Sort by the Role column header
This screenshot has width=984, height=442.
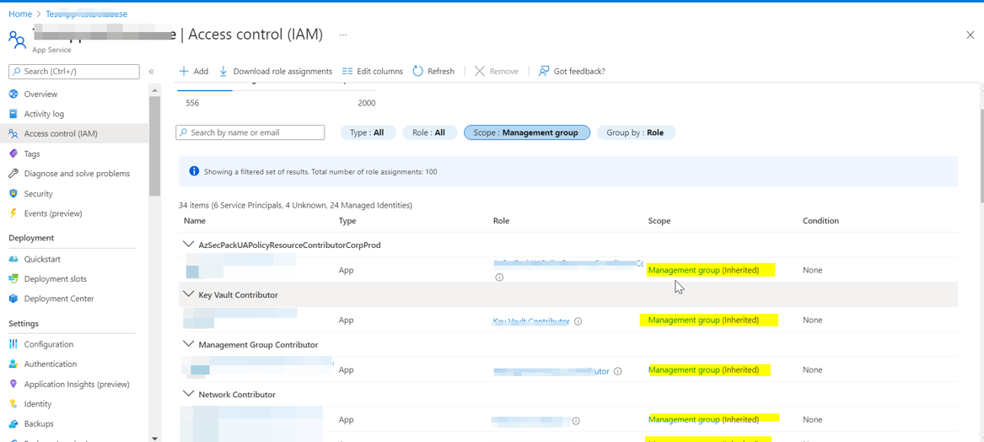click(x=502, y=221)
